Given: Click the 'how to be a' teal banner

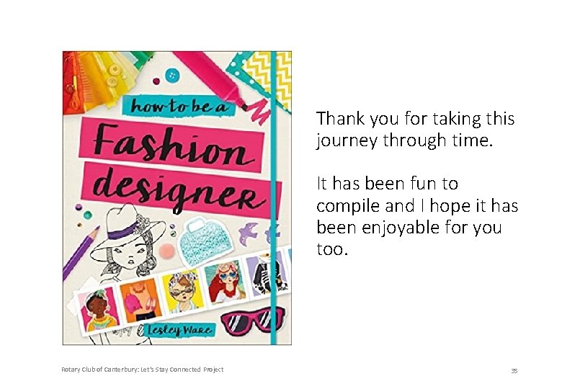Looking at the screenshot, I should (x=178, y=105).
